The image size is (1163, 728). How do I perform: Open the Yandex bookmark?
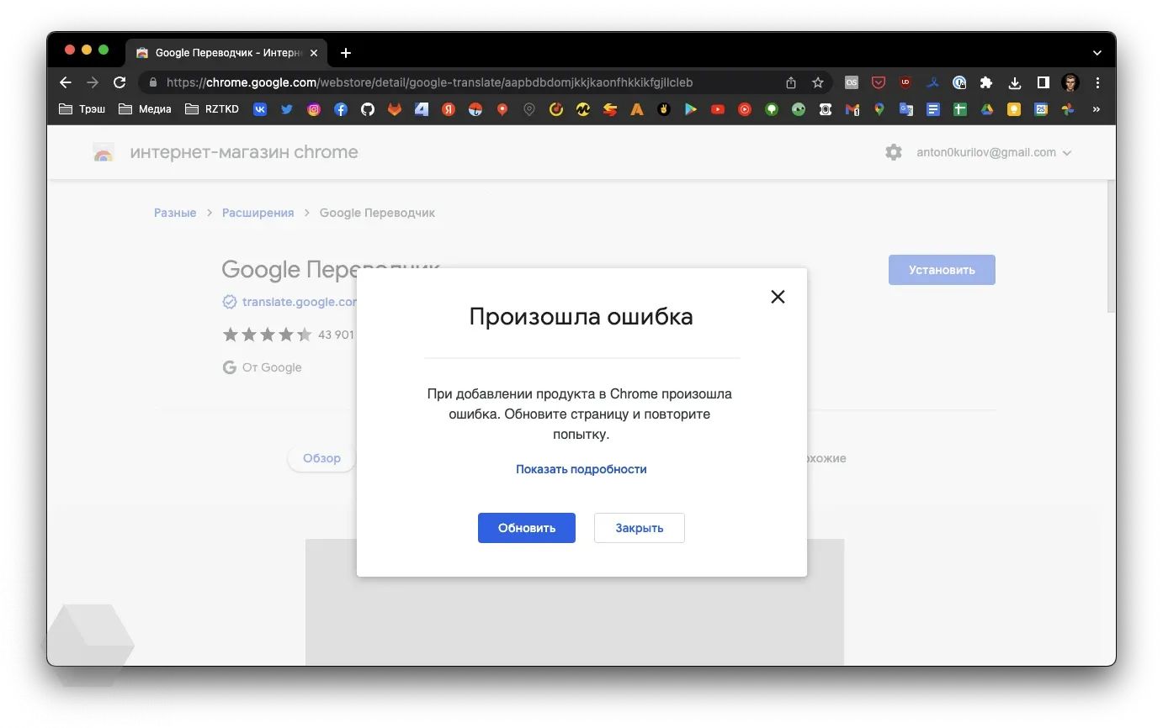tap(449, 109)
